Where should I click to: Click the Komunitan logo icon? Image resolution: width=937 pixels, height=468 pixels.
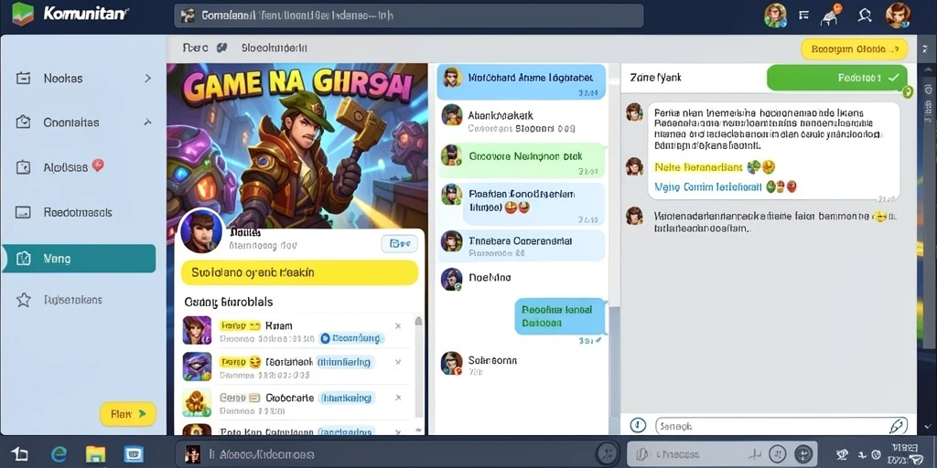[23, 13]
